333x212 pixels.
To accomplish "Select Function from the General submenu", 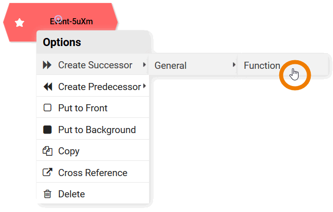I will [x=262, y=65].
